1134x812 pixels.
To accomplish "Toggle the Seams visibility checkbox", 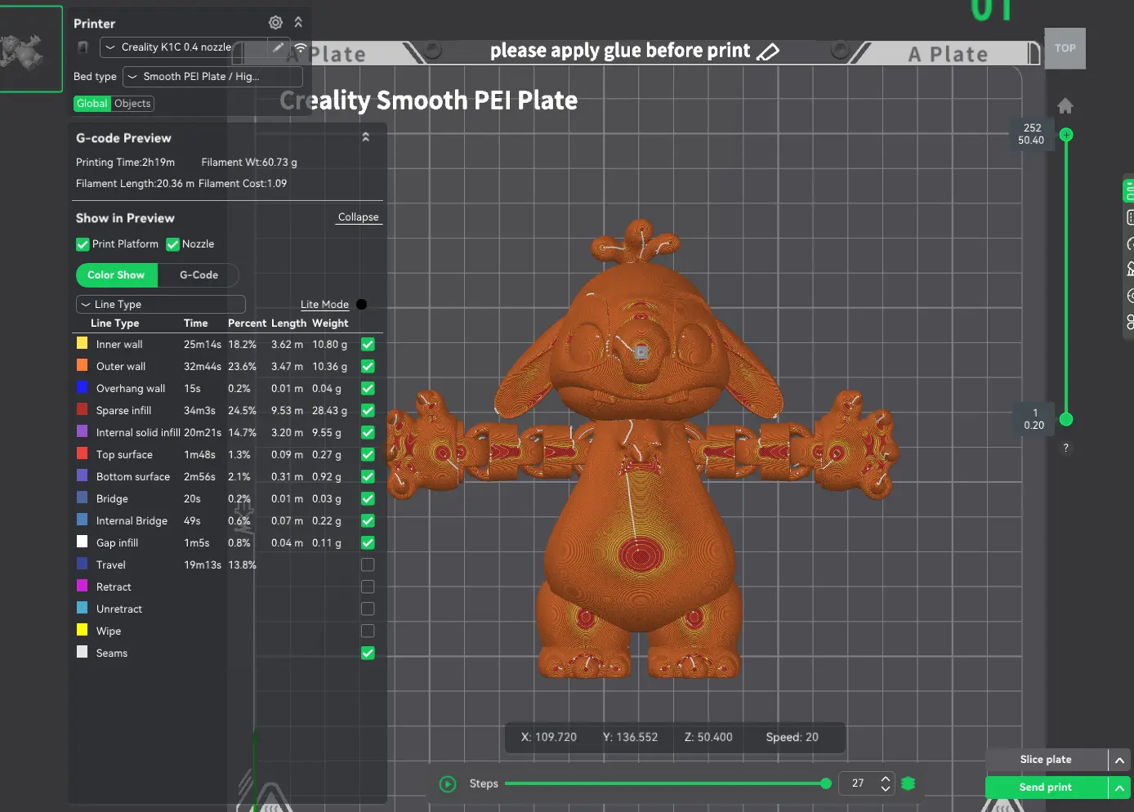I will [x=368, y=654].
